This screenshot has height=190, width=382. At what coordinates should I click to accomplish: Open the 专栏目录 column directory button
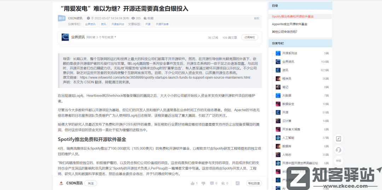[254, 183]
